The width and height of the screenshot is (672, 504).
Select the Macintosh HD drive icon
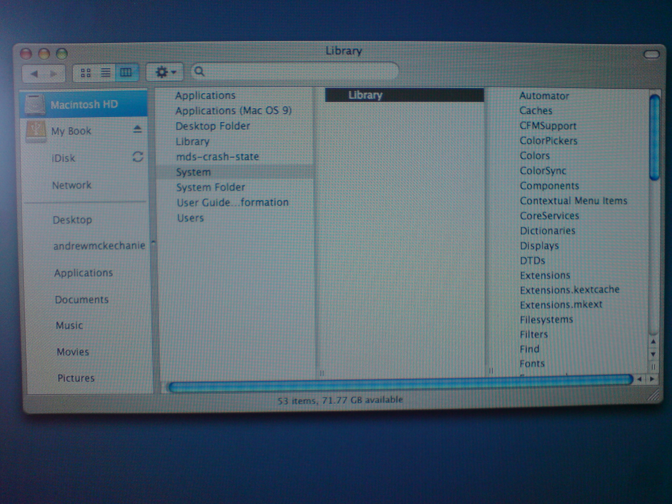[35, 105]
